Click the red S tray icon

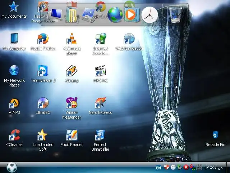coord(192,167)
